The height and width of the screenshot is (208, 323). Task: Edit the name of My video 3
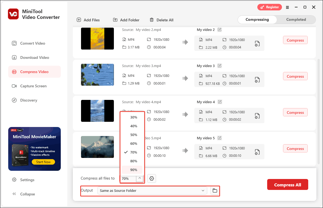point(220,66)
